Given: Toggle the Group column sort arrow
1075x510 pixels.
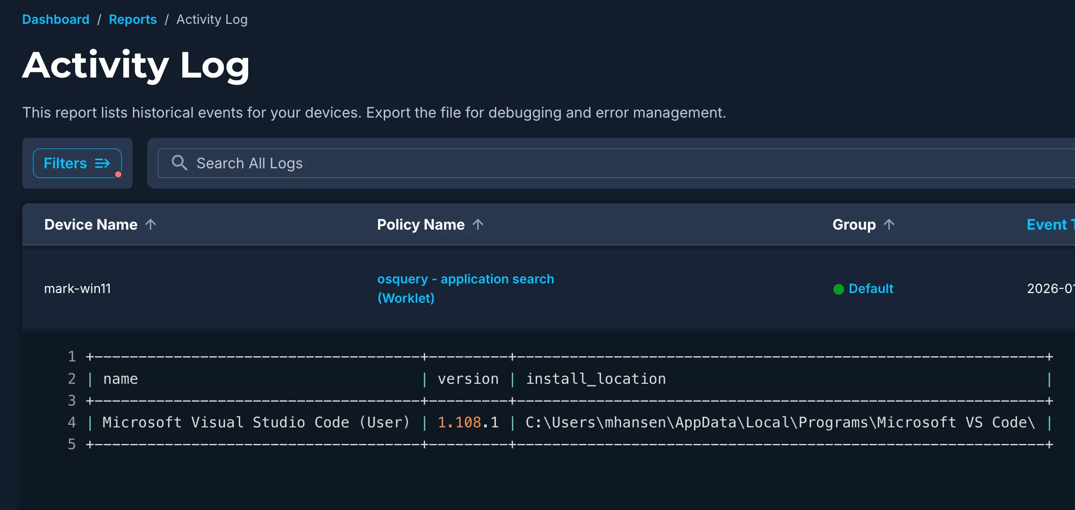Looking at the screenshot, I should [889, 224].
